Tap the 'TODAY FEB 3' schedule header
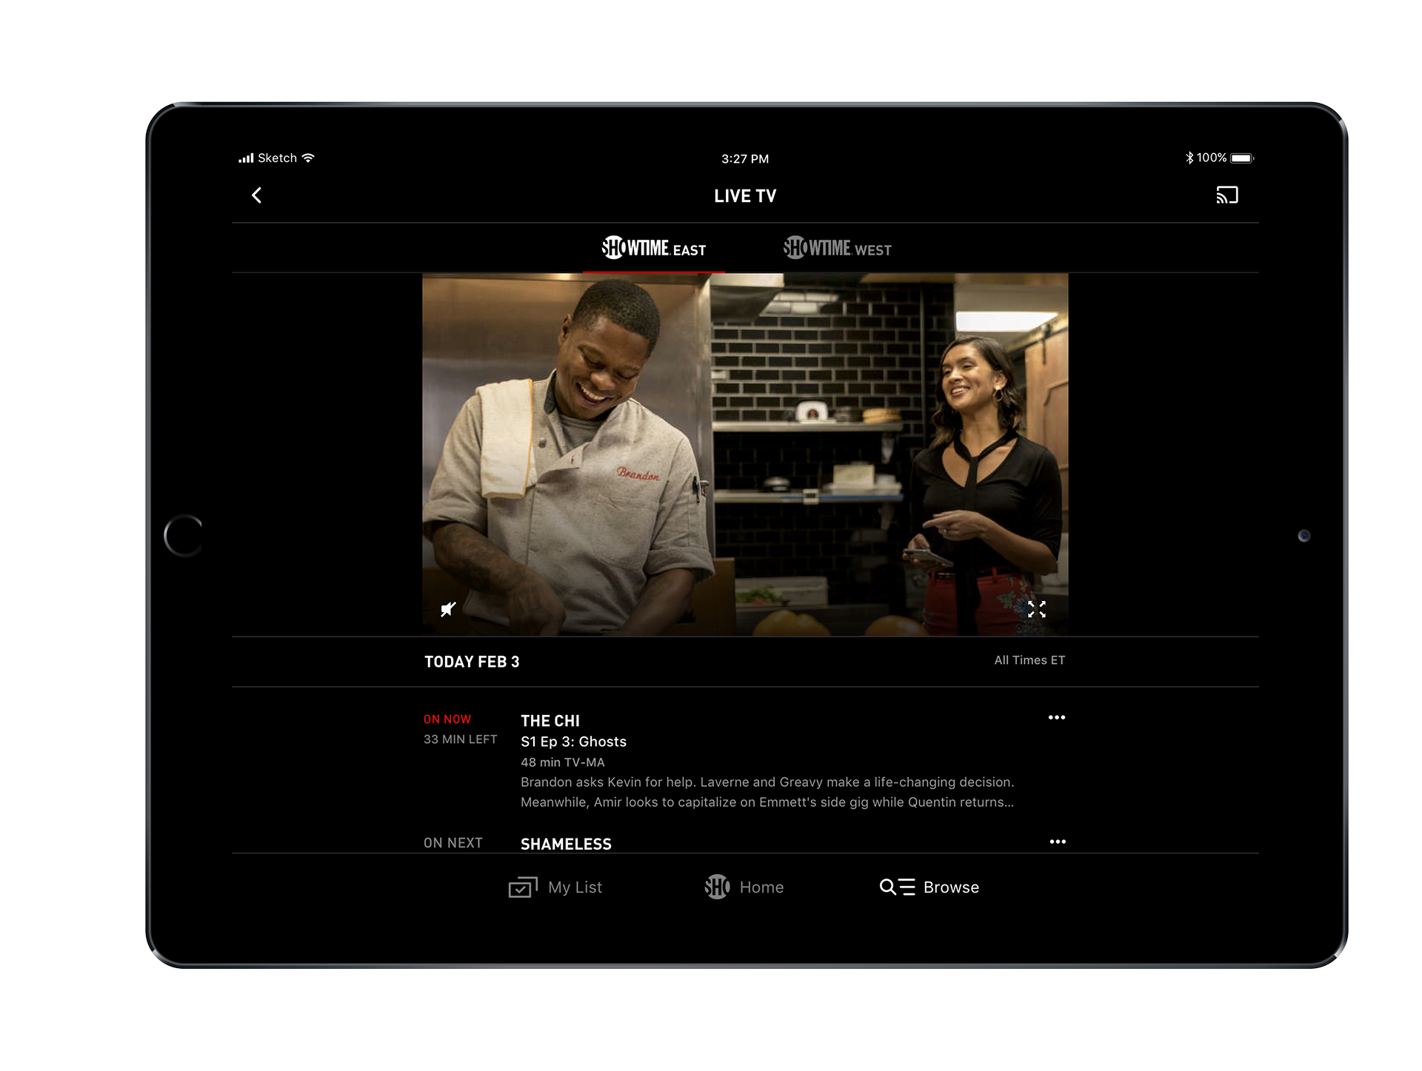The height and width of the screenshot is (1071, 1422). (472, 662)
